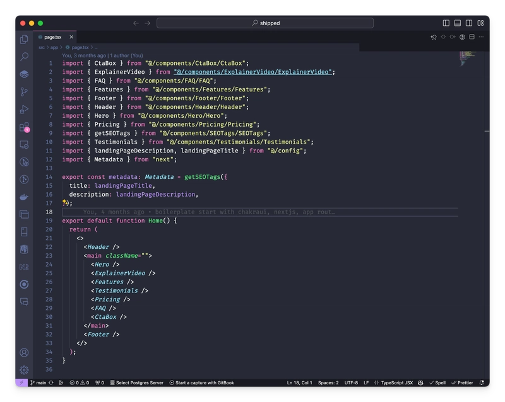Click Start a capture with GitBook

click(201, 382)
